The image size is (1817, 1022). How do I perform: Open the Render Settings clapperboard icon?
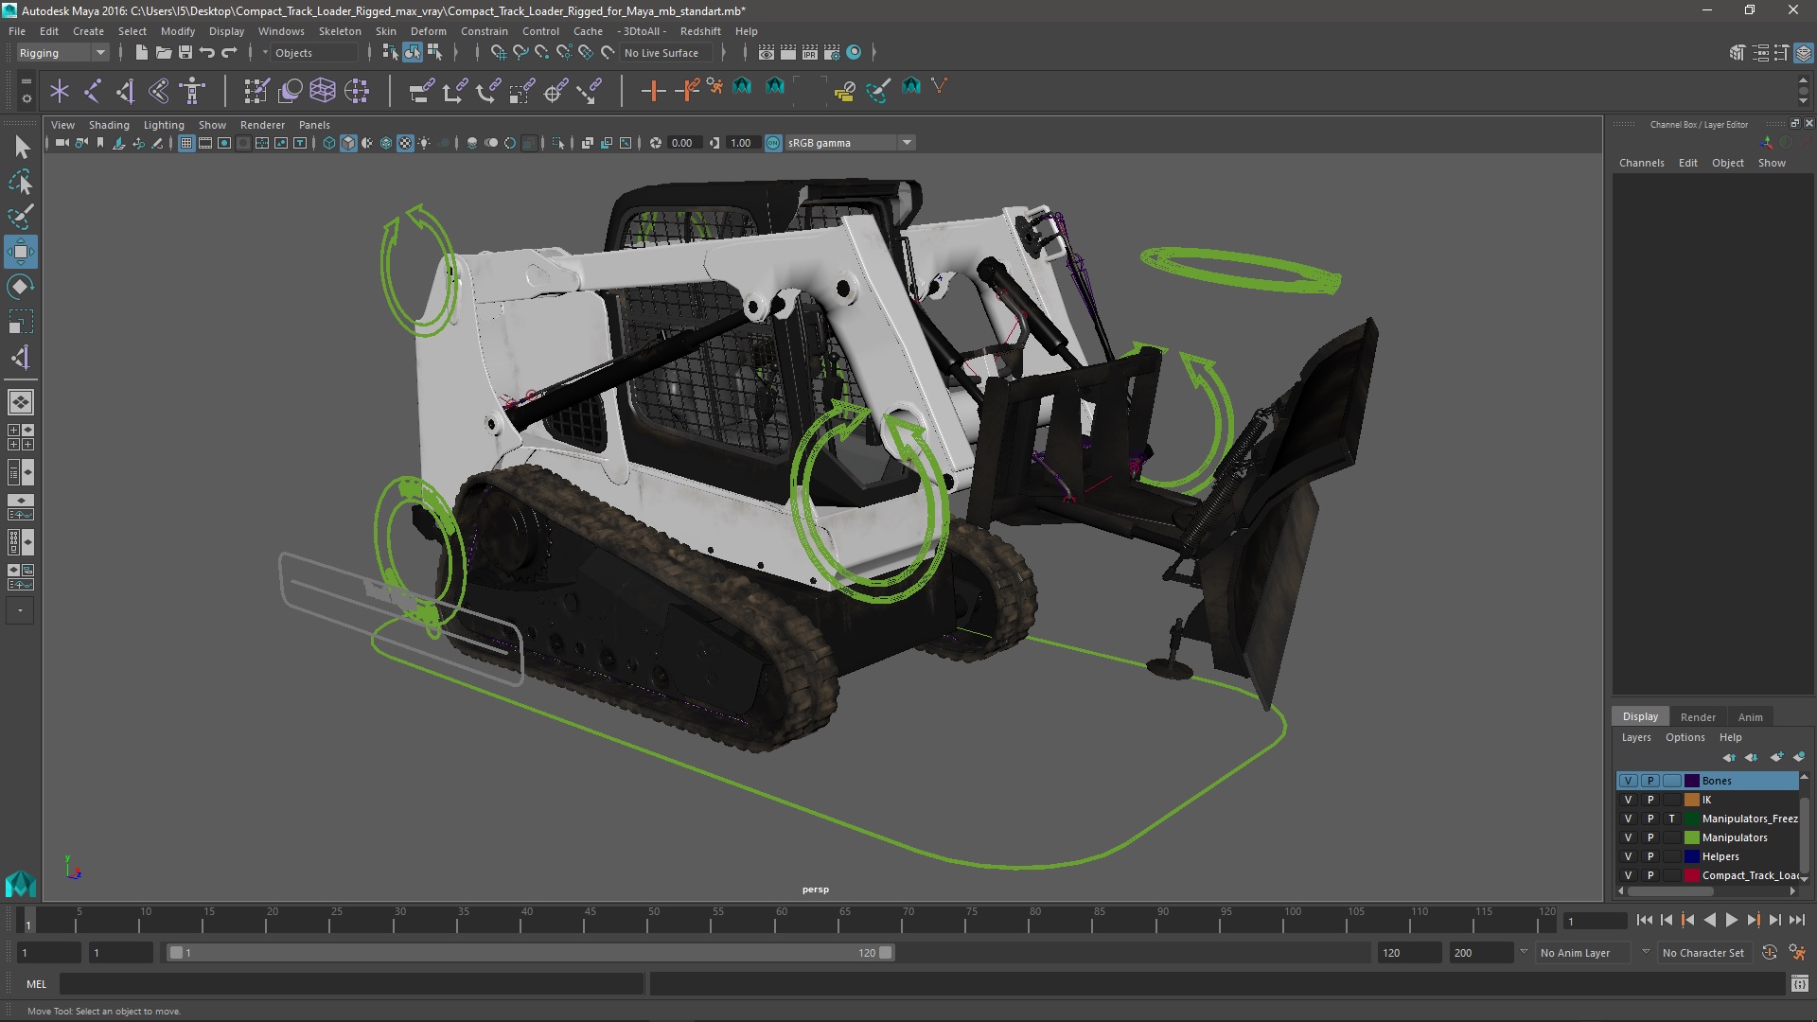pyautogui.click(x=832, y=53)
